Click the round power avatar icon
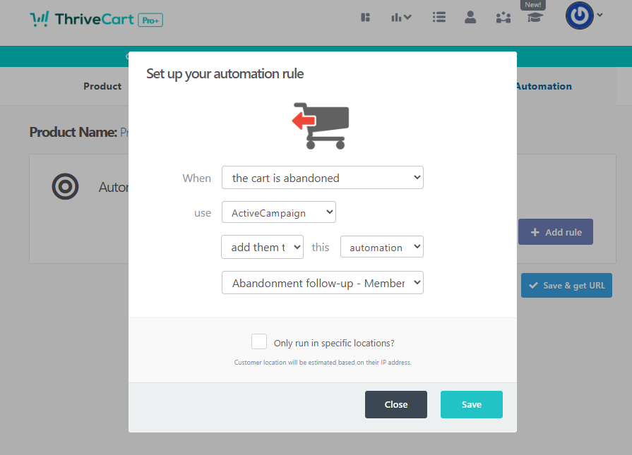 tap(579, 16)
